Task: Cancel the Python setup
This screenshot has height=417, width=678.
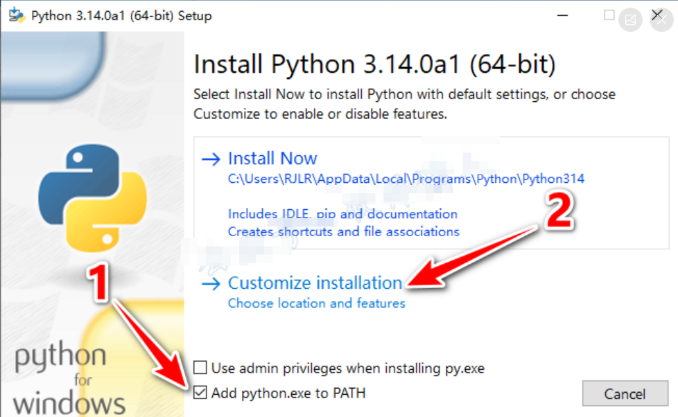Action: pyautogui.click(x=625, y=393)
